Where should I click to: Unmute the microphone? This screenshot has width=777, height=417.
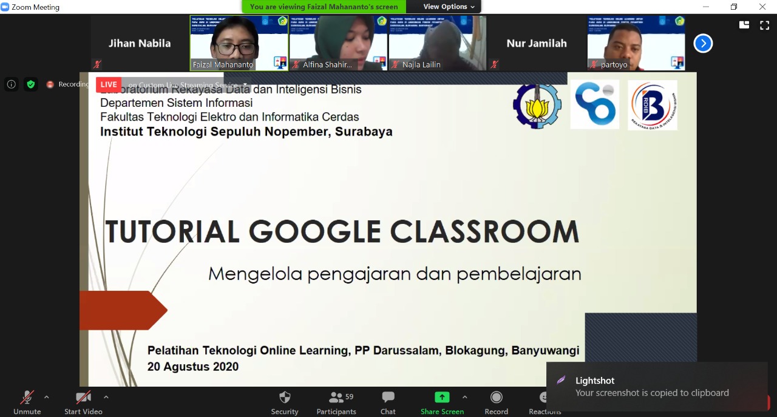point(27,402)
